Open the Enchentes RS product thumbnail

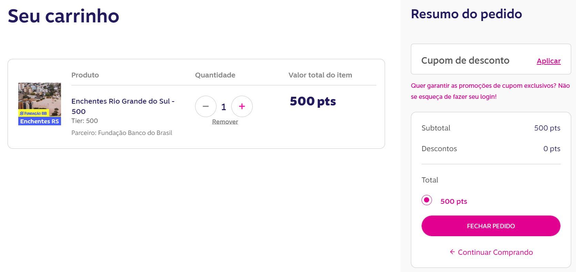pyautogui.click(x=40, y=104)
